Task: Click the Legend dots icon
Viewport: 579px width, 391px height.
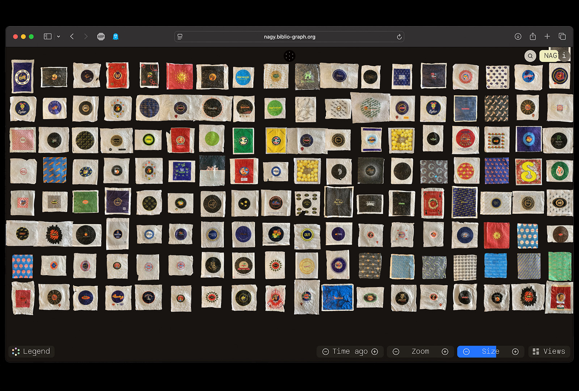Action: (x=15, y=351)
